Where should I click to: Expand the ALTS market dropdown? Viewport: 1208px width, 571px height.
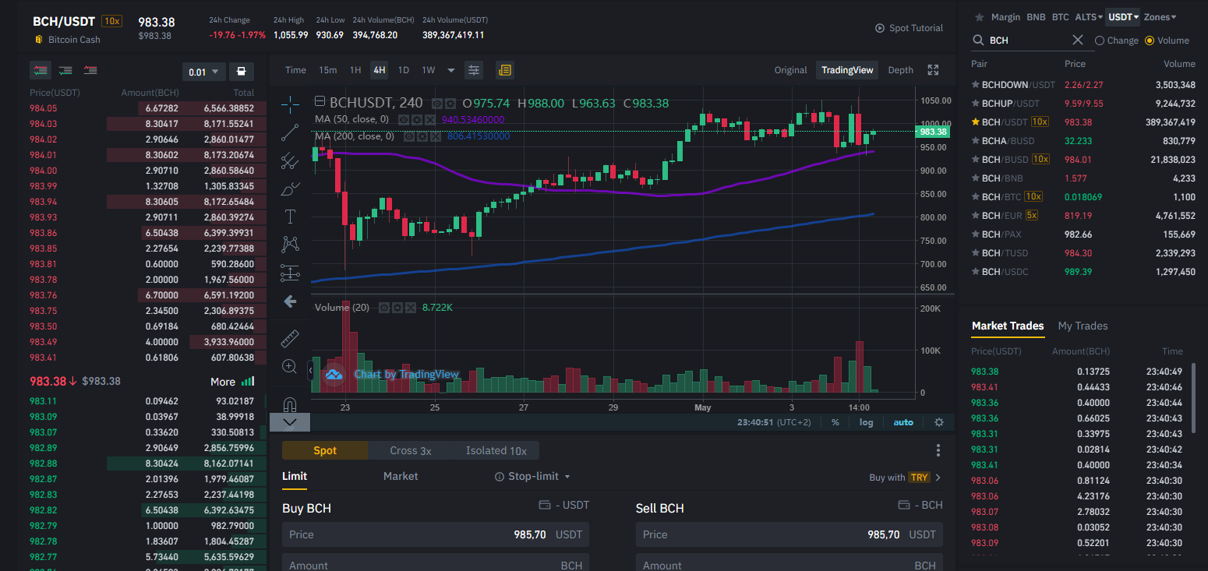[1089, 17]
